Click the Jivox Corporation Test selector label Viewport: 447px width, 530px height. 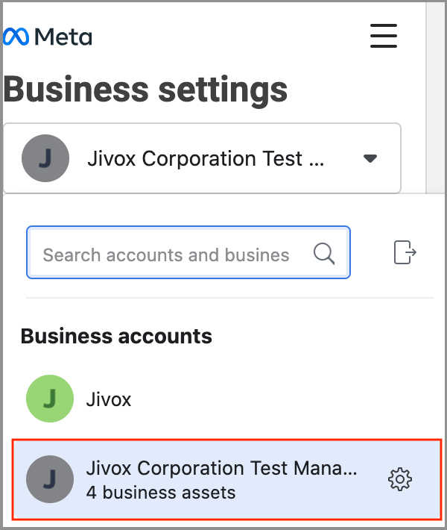pyautogui.click(x=205, y=158)
